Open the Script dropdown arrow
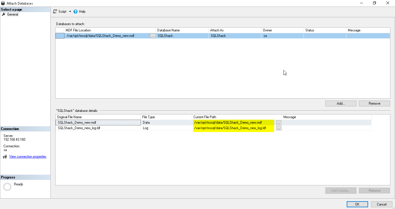The width and height of the screenshot is (395, 209). point(70,12)
